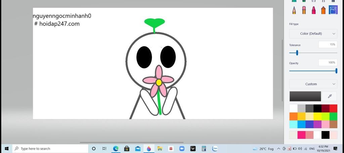Open Zoom from the taskbar

click(182, 149)
